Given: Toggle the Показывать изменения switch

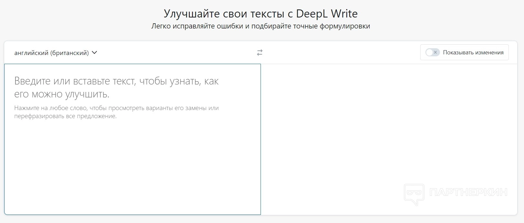Looking at the screenshot, I should [432, 52].
